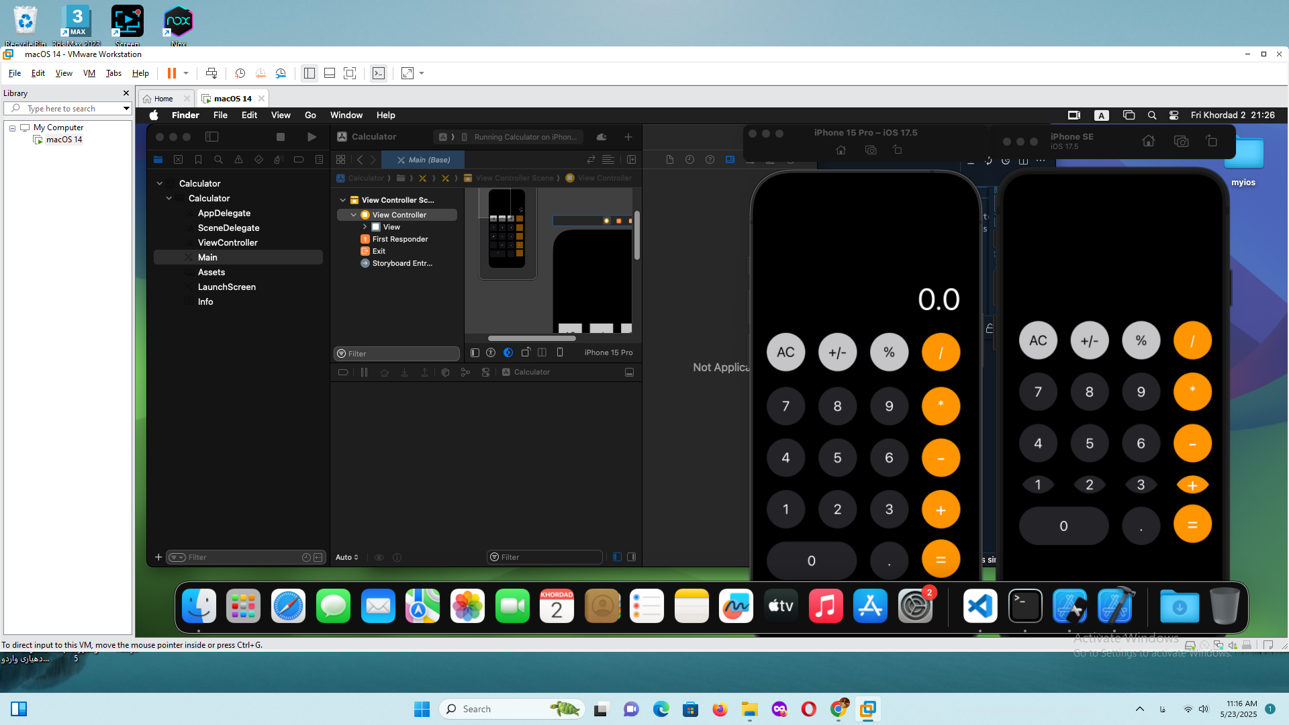
Task: Expand the View item in outline
Action: pyautogui.click(x=365, y=227)
